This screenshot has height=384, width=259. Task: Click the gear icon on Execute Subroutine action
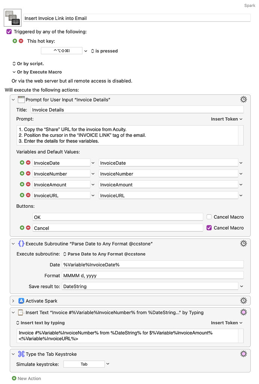click(x=244, y=243)
